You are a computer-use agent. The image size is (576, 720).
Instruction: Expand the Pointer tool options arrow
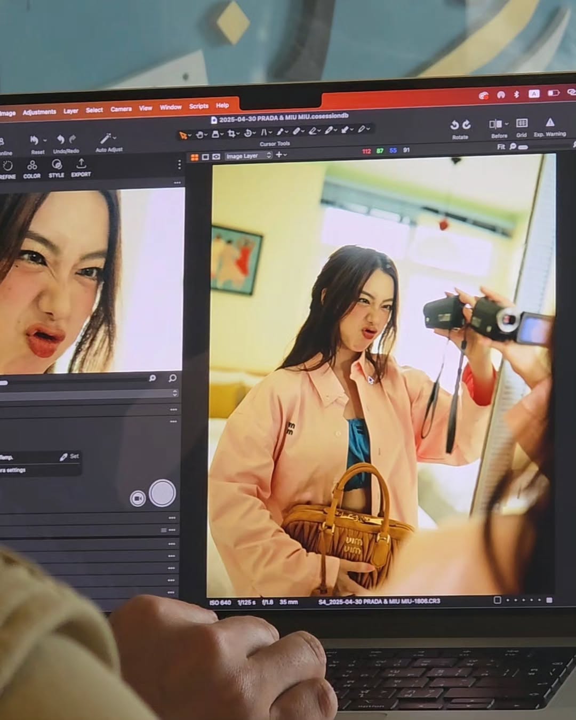pos(190,135)
